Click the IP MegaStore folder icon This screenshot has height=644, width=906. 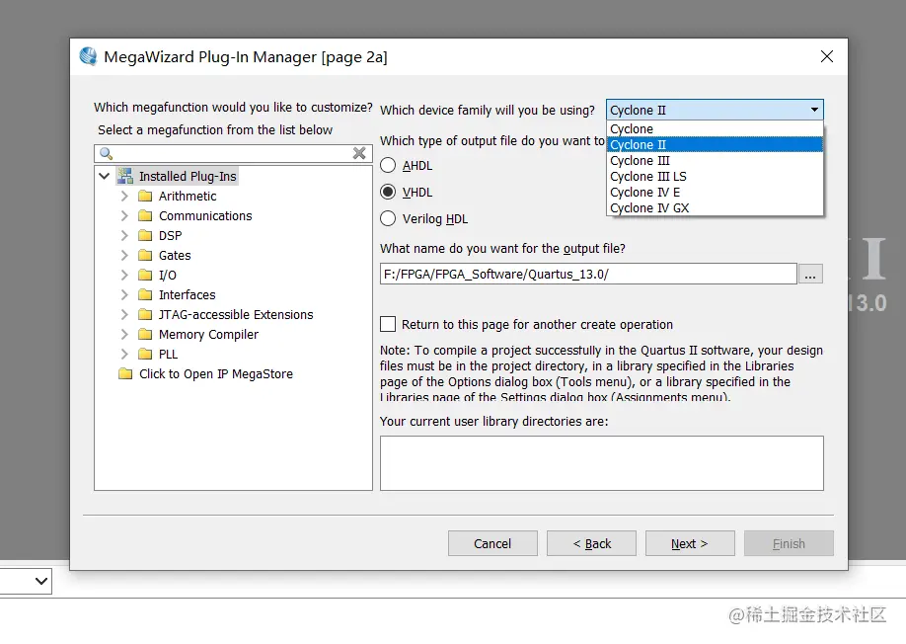pyautogui.click(x=125, y=373)
